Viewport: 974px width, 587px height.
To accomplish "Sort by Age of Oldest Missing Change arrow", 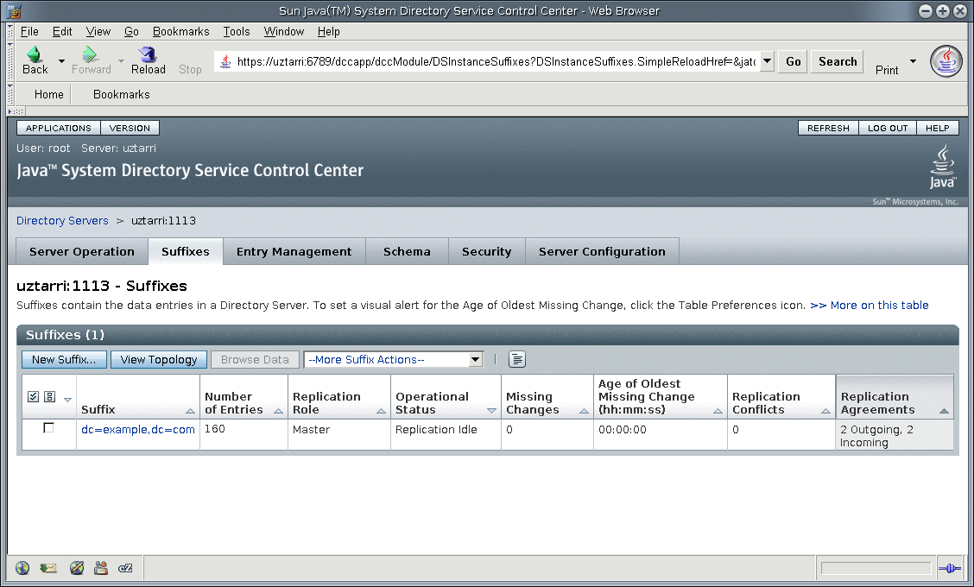I will (718, 411).
